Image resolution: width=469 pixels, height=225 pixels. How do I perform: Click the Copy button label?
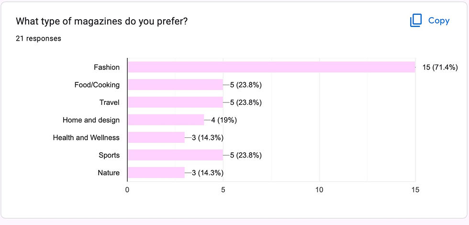(x=439, y=21)
